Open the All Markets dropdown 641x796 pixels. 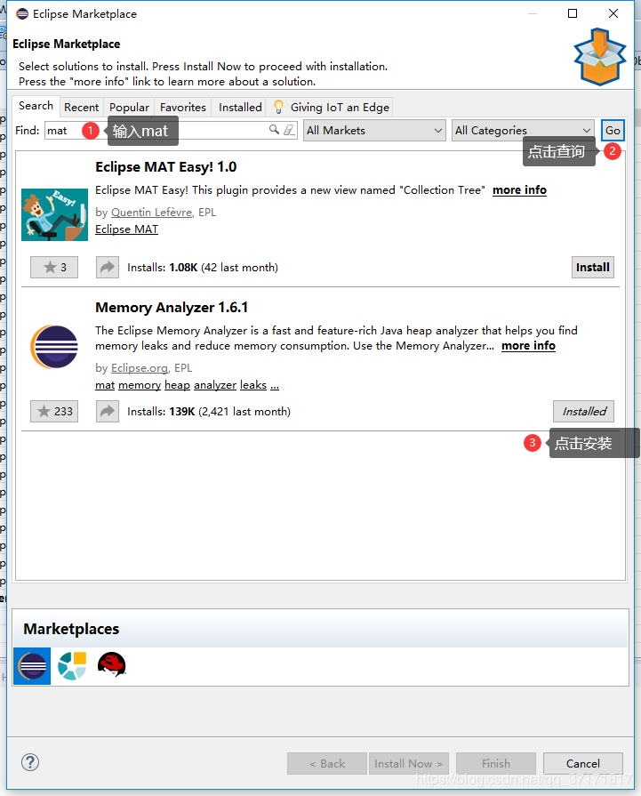(374, 131)
